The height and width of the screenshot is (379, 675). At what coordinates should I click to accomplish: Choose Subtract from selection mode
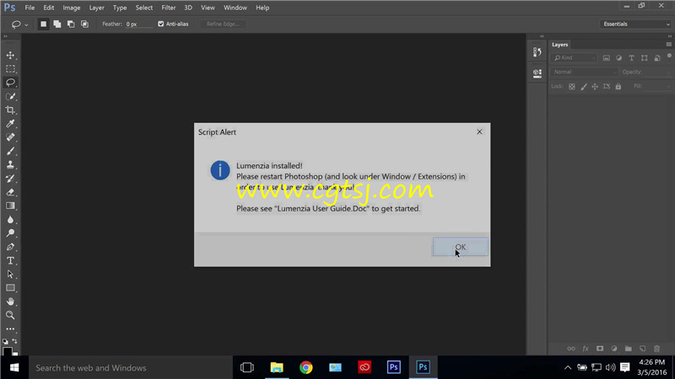pyautogui.click(x=71, y=24)
